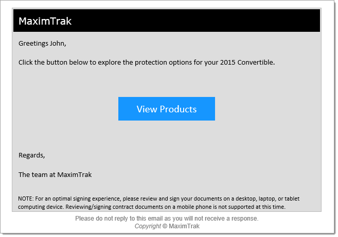Click the word 'Products' on the blue button

coord(178,109)
